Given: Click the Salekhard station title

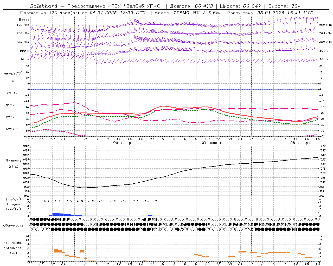Looking at the screenshot, I should point(44,6).
